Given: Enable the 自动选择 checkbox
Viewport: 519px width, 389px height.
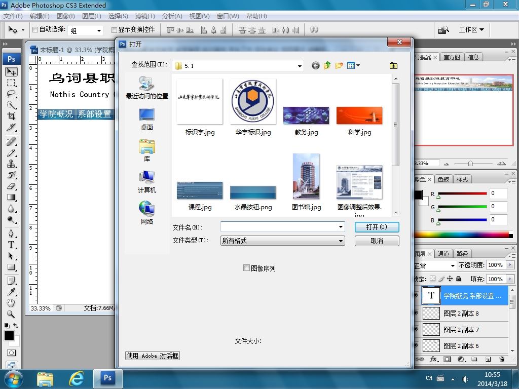Looking at the screenshot, I should tap(35, 30).
